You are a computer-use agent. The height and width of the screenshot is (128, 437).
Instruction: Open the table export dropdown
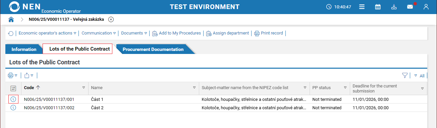point(29,75)
